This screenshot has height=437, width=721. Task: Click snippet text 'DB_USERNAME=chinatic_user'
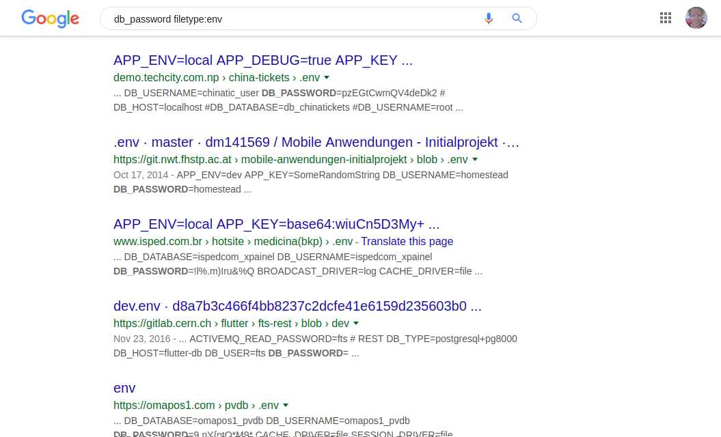pos(191,93)
